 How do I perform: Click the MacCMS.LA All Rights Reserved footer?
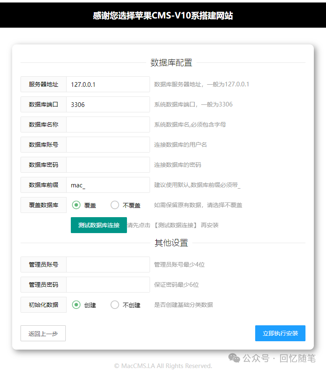click(x=163, y=366)
